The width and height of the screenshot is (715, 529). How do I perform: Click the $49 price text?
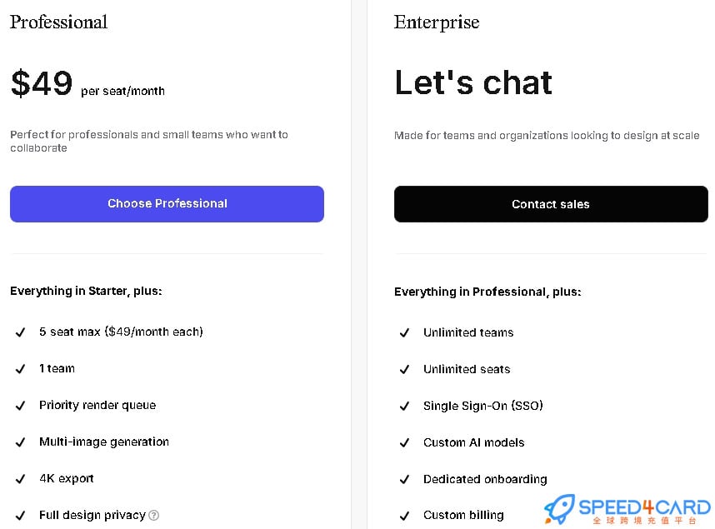coord(42,83)
